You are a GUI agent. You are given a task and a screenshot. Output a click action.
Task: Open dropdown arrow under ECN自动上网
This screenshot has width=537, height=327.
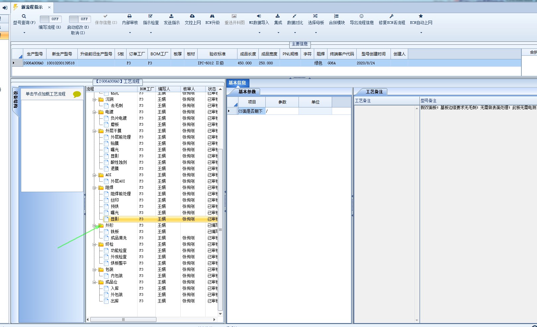(421, 33)
